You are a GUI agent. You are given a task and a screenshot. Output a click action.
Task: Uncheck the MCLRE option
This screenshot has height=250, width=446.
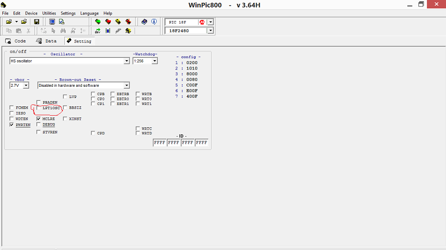point(39,119)
